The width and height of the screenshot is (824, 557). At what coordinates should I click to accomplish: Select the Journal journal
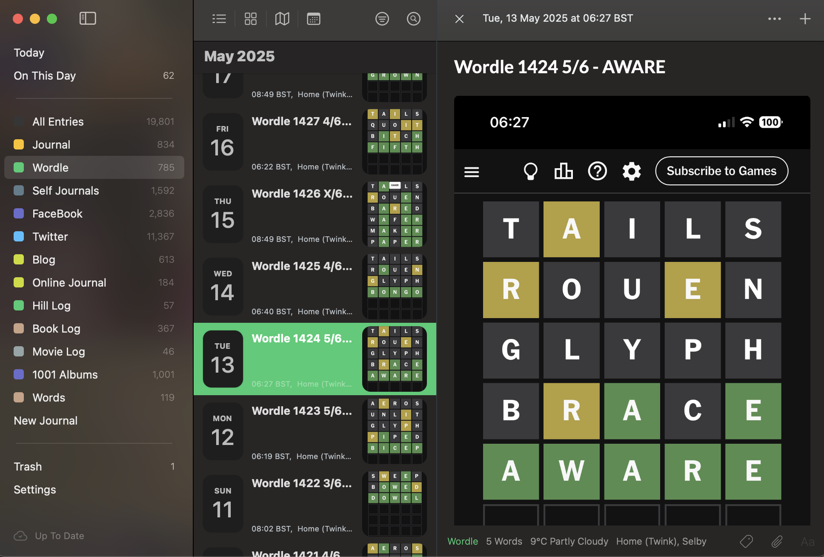[51, 144]
